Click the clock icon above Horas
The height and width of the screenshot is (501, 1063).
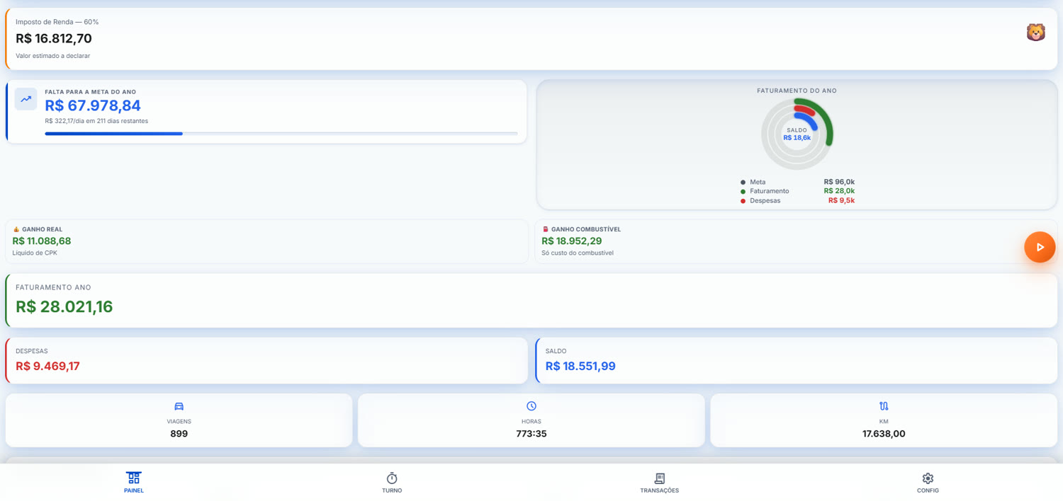531,406
